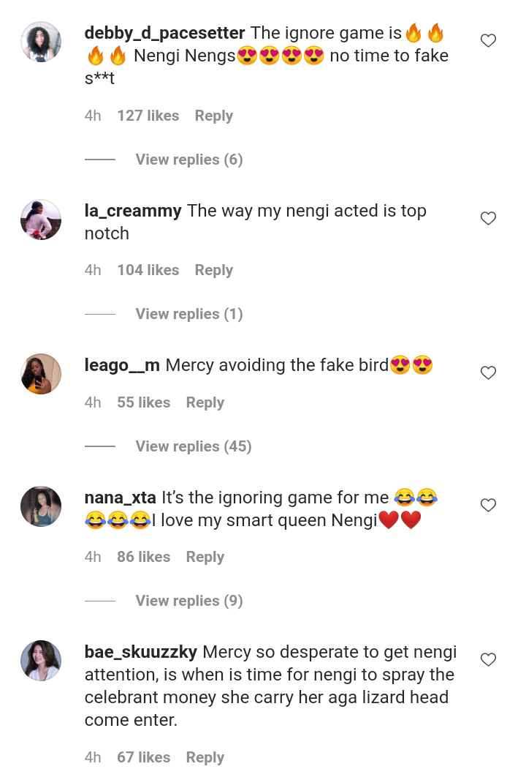Reply to debby_d_pacesetter's comment
Viewport: 526px width, 780px height.
click(213, 116)
